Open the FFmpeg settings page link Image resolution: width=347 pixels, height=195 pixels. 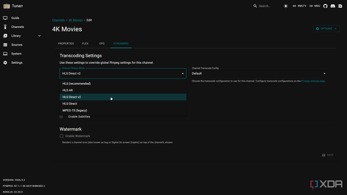pyautogui.click(x=313, y=81)
